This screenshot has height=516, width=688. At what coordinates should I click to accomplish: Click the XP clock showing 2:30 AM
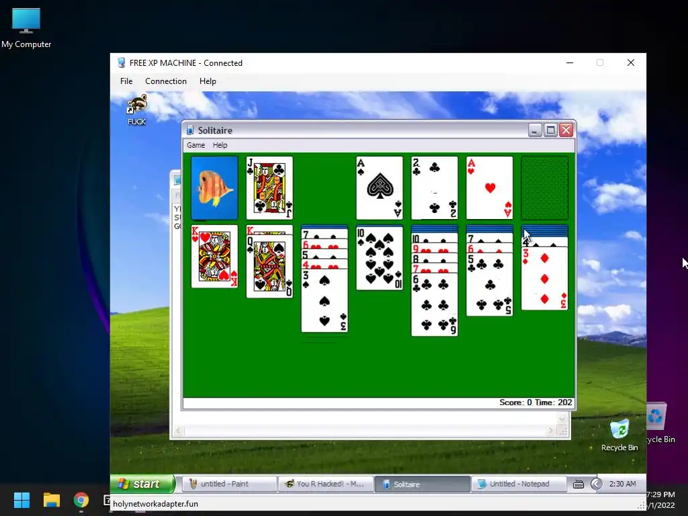622,484
